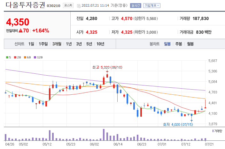225x149 pixels.
Task: Select the 1일 line chart tab
Action: coord(31,44)
